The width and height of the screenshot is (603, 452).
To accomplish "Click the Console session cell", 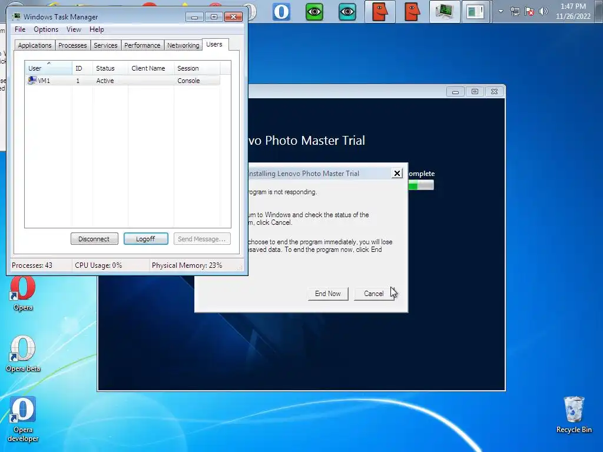I will (x=188, y=81).
